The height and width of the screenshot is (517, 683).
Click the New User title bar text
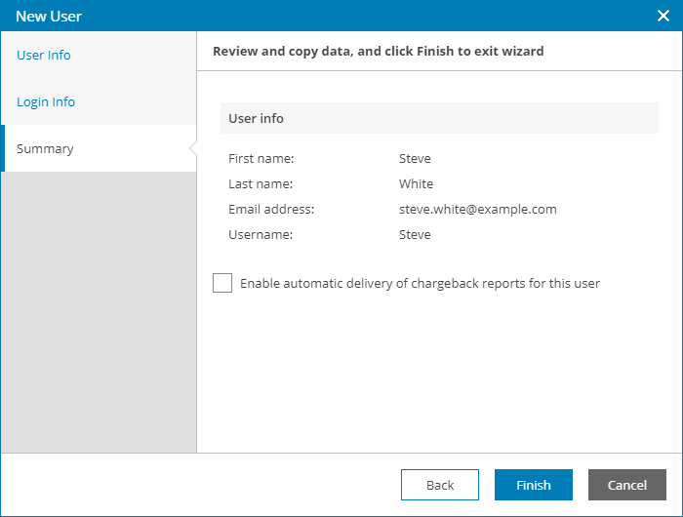49,16
